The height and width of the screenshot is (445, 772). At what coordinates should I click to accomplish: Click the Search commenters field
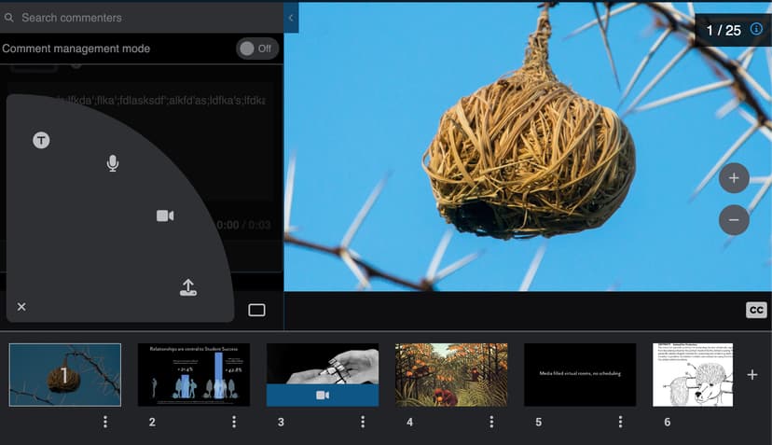(142, 18)
